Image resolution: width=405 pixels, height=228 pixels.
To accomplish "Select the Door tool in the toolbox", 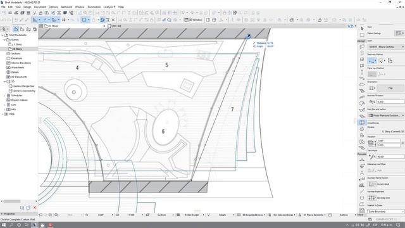I will [362, 53].
